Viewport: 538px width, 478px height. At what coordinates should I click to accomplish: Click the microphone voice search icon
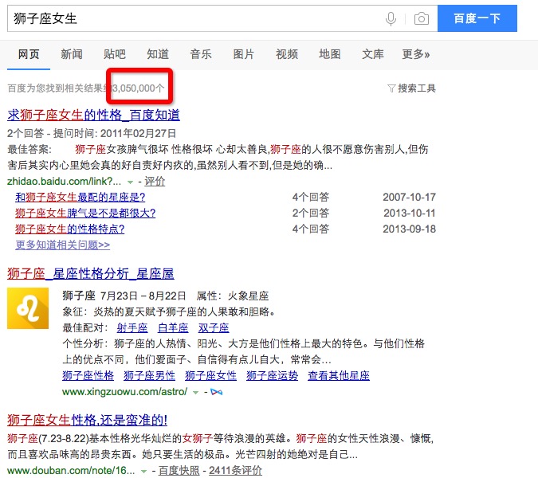click(x=391, y=18)
